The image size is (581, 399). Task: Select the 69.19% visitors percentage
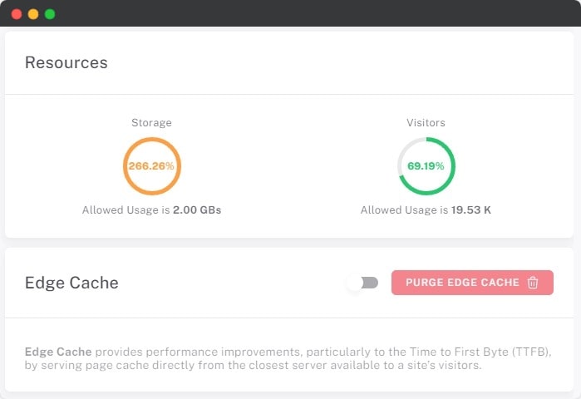(x=426, y=166)
